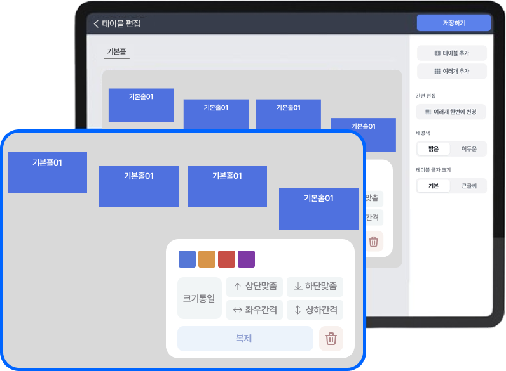Select 기본 table font size
The width and height of the screenshot is (506, 371).
click(x=434, y=186)
